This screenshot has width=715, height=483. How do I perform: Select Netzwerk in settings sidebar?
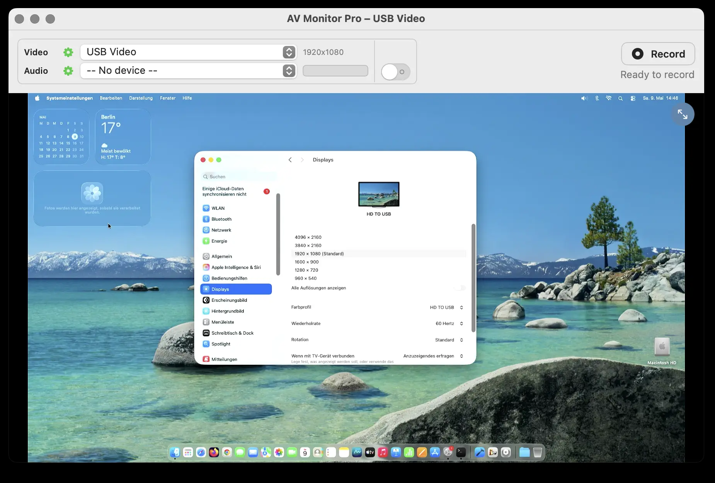(236, 230)
